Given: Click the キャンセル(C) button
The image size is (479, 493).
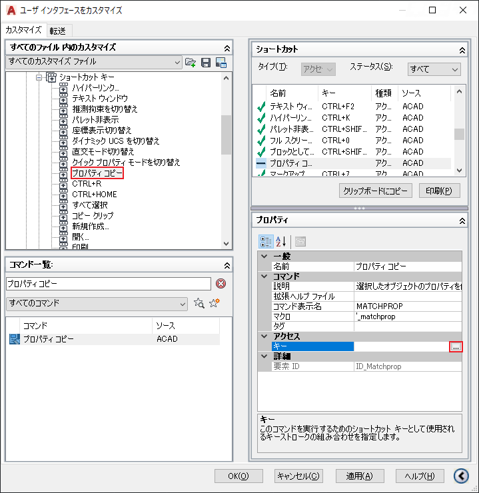Looking at the screenshot, I should [x=298, y=476].
